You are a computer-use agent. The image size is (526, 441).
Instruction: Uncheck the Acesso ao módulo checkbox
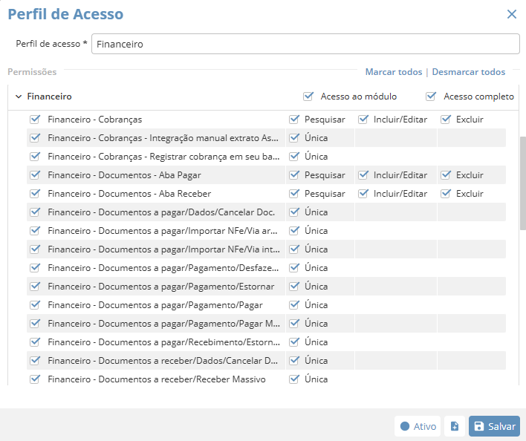pyautogui.click(x=308, y=97)
